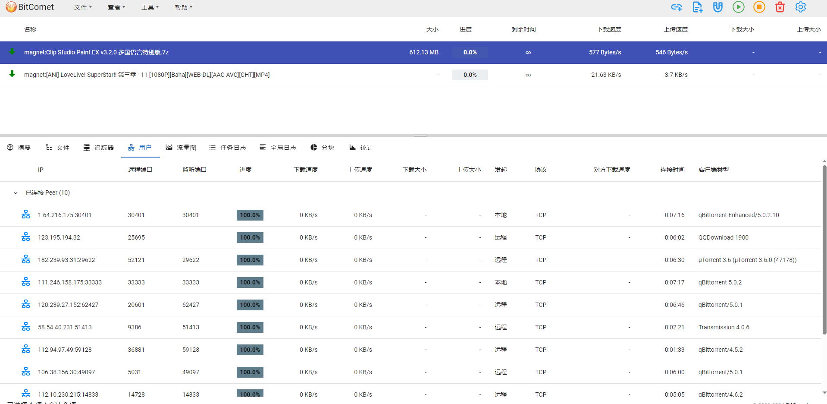
Task: Switch to the 追踪器 tab
Action: [x=99, y=148]
